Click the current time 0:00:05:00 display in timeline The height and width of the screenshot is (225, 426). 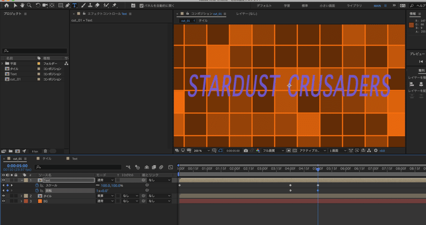pyautogui.click(x=17, y=165)
